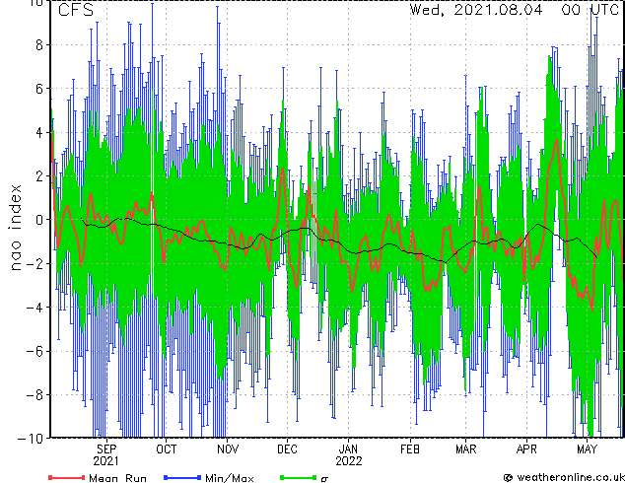Click the y-axis value -6
This screenshot has width=625, height=483.
click(x=35, y=351)
